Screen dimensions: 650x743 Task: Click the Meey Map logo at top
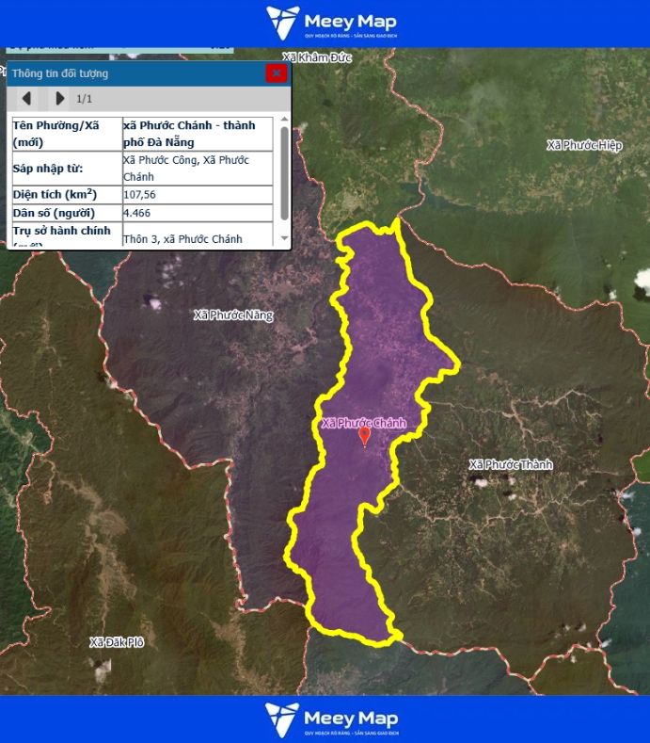tap(331, 23)
